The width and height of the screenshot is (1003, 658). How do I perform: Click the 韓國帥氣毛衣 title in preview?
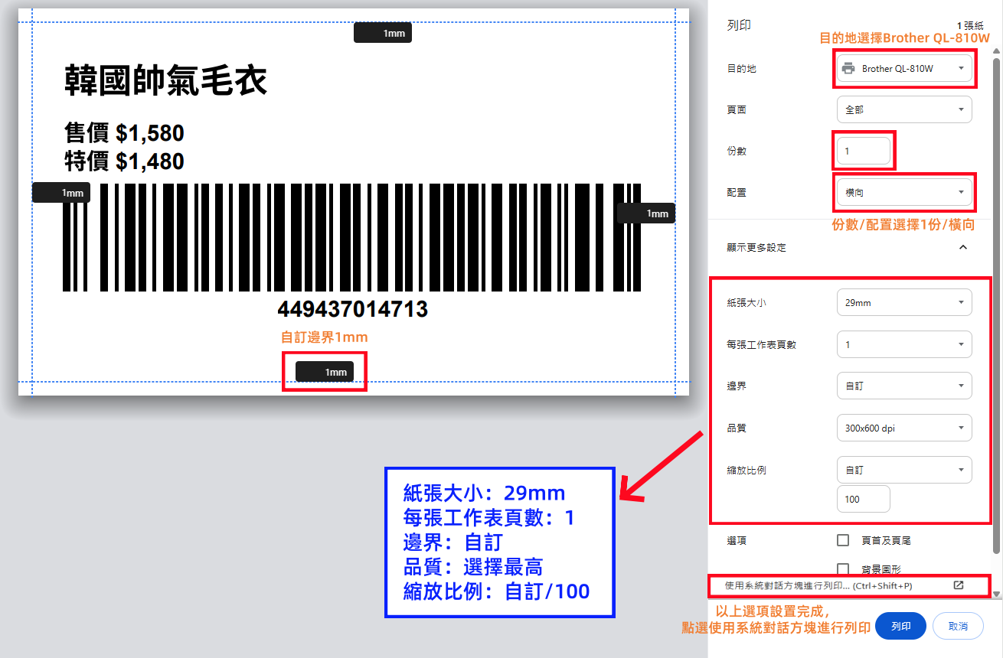(x=165, y=80)
